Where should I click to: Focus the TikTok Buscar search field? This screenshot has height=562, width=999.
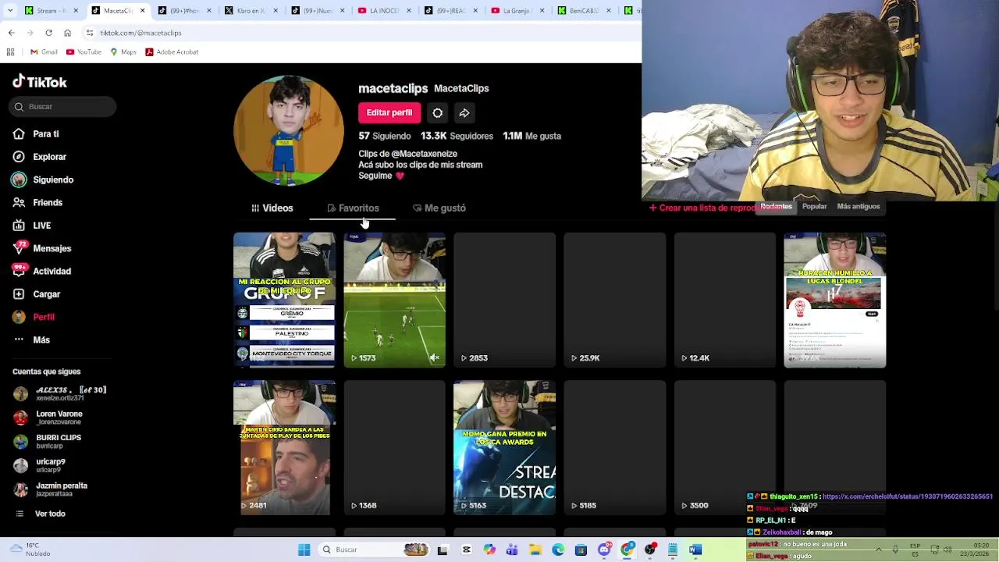pyautogui.click(x=64, y=106)
